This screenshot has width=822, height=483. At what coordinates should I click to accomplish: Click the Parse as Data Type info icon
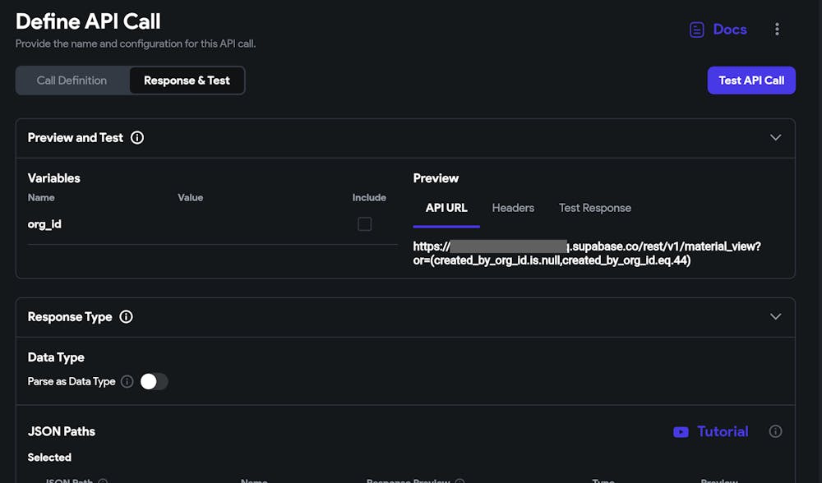(x=127, y=381)
